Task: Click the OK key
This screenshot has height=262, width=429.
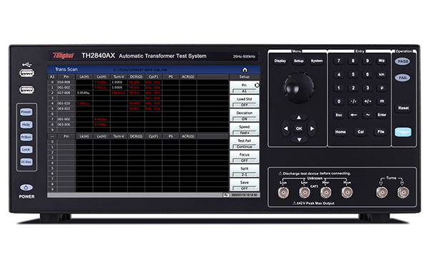Action: pyautogui.click(x=299, y=129)
